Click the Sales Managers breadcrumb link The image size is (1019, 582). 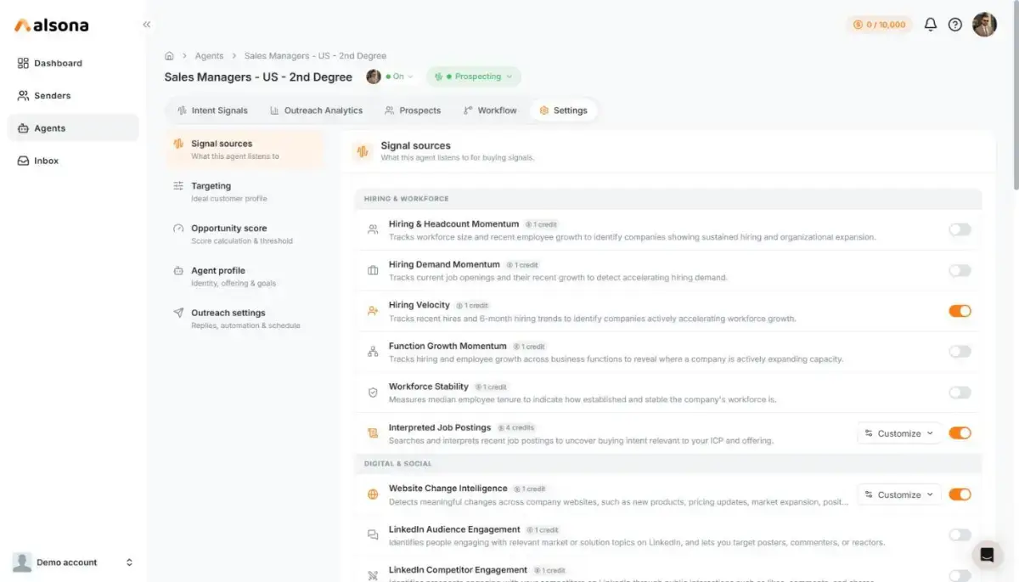[315, 56]
